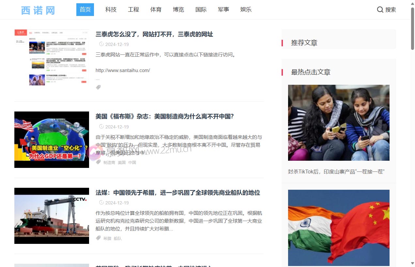
Task: Click the India-China flags thumbnail
Action: click(338, 228)
